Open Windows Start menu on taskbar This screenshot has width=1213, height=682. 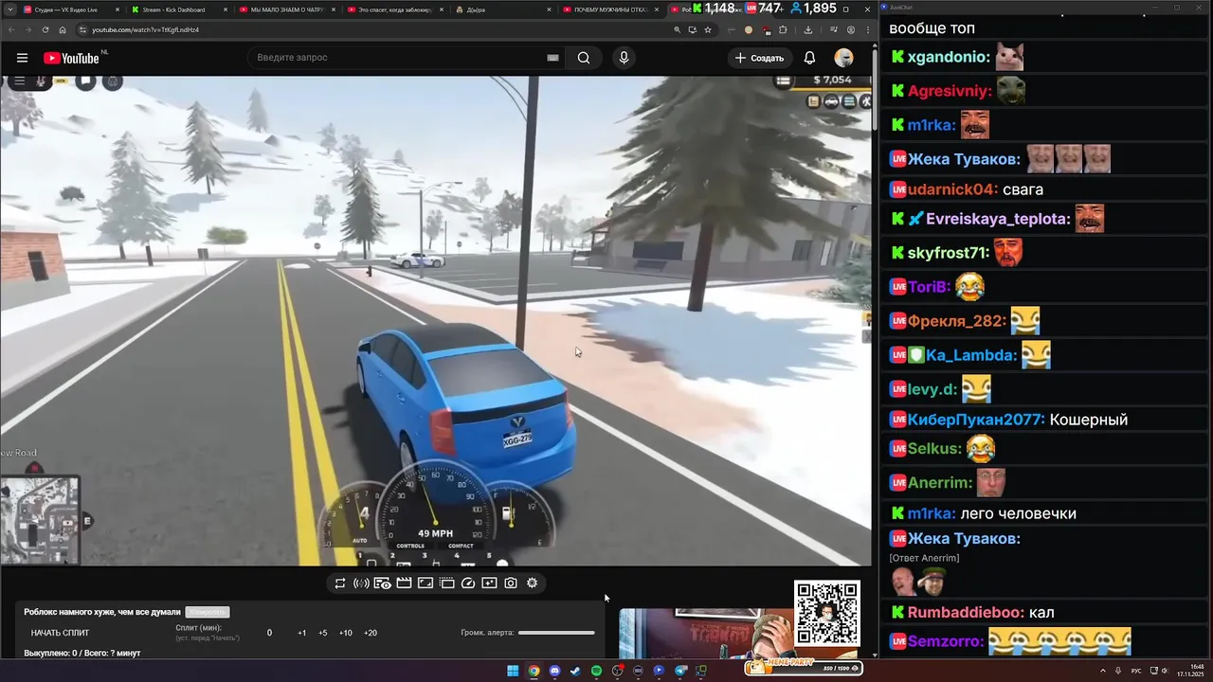[x=513, y=671]
